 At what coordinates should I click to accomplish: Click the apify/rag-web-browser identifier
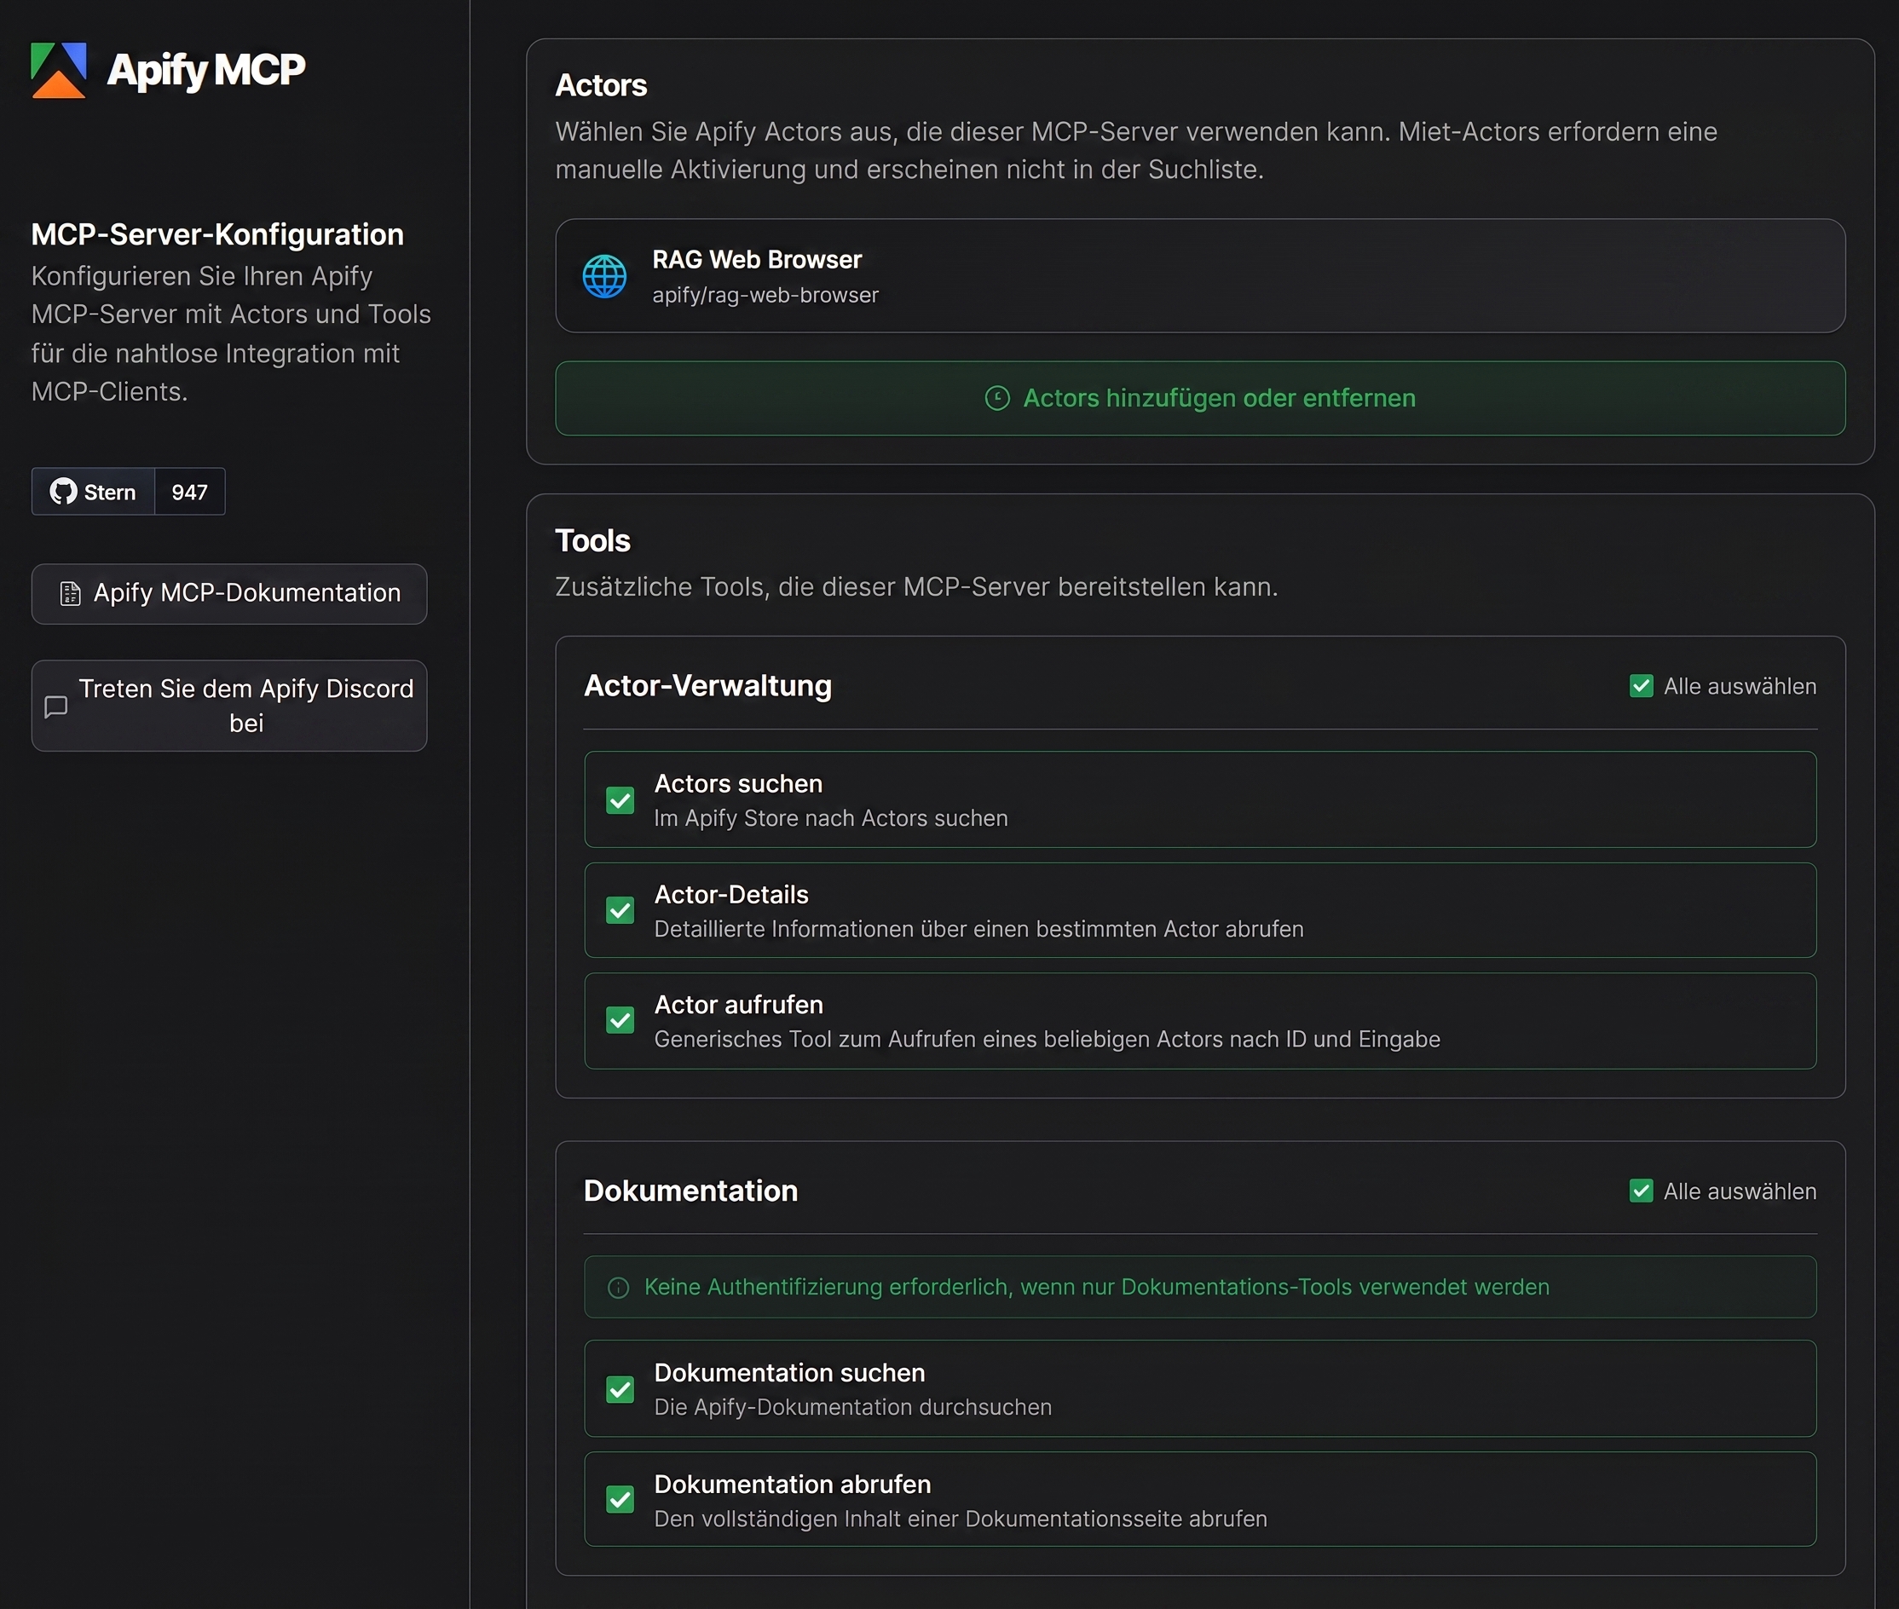(765, 296)
